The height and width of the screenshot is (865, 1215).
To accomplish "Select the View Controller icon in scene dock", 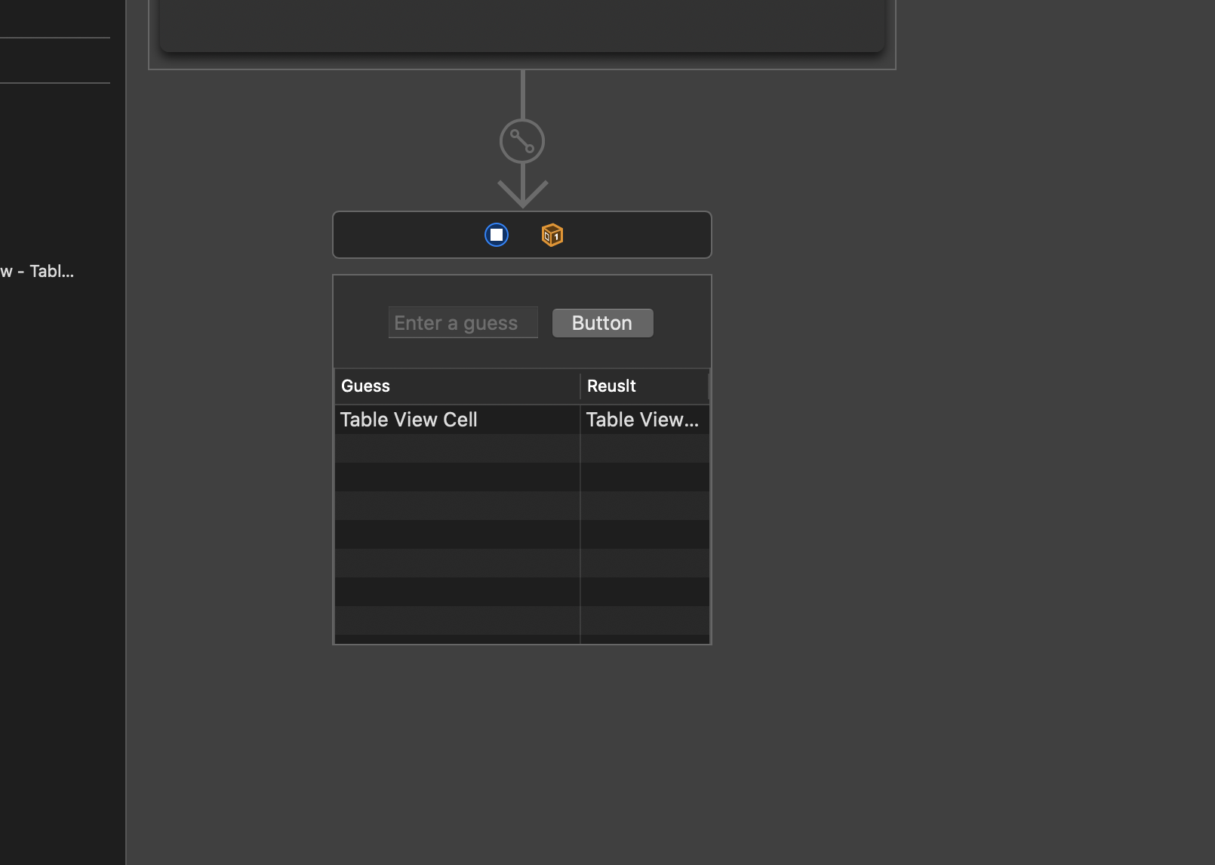I will [497, 235].
